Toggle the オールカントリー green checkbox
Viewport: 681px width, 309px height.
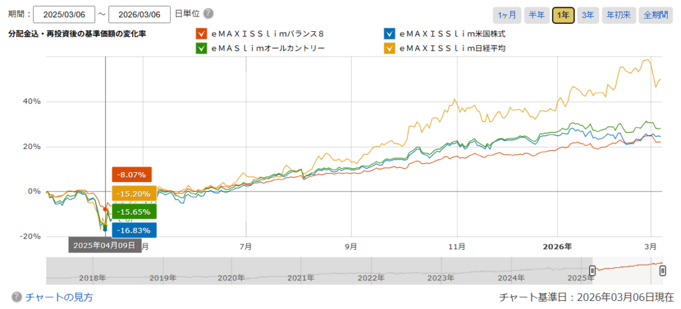202,48
